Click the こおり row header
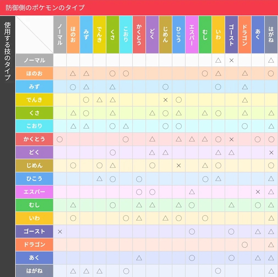The width and height of the screenshot is (278, 277). click(34, 126)
